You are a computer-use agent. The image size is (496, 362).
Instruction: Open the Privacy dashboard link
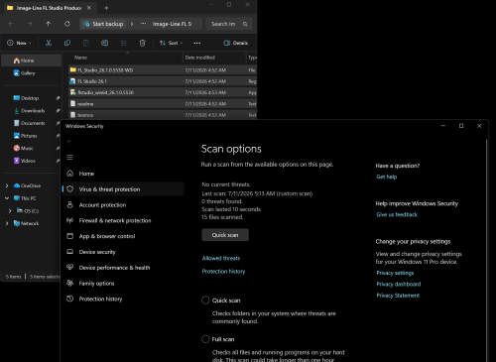point(399,284)
